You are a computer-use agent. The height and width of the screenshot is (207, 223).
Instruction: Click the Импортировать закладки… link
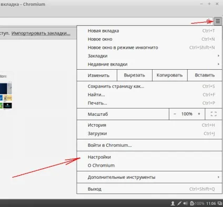[41, 33]
